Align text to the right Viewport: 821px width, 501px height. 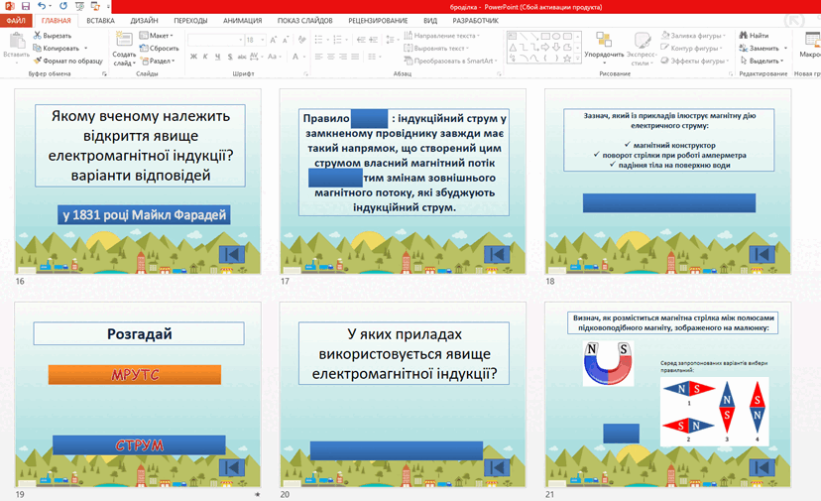(343, 57)
